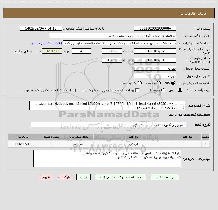Click the کد کالا column header
218x210 pixels.
click(187, 137)
